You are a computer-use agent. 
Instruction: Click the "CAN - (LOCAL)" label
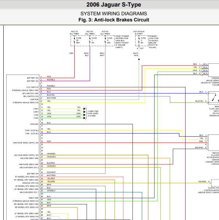[x=32, y=133]
